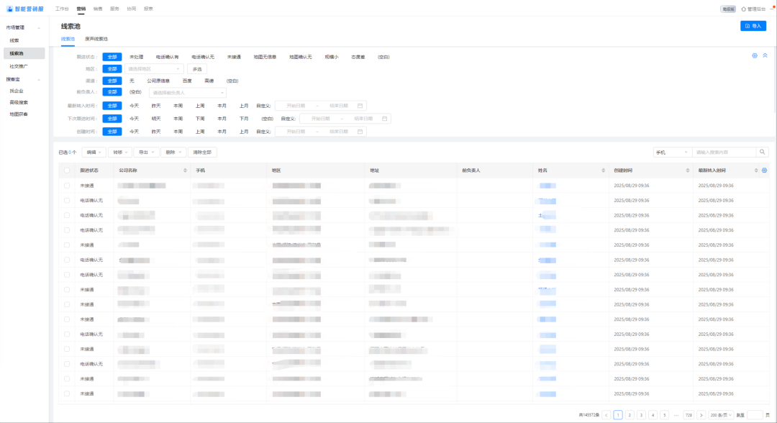
Task: Jump to last page 728
Action: pos(689,415)
